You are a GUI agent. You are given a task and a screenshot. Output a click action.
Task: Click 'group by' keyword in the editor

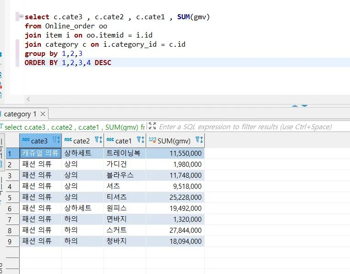[x=41, y=54]
